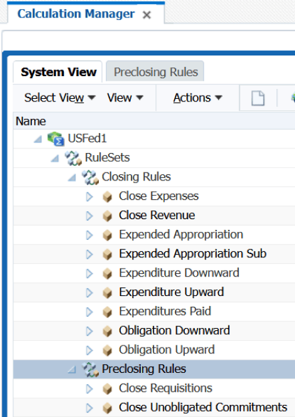
Task: Click the Obligation Upward rule cube icon
Action: coord(107,350)
